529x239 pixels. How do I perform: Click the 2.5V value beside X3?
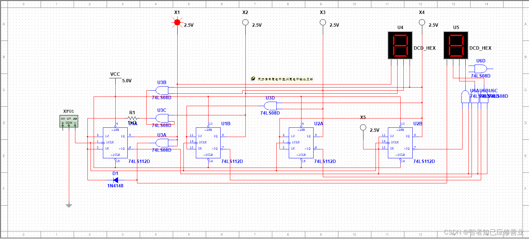[x=334, y=25]
